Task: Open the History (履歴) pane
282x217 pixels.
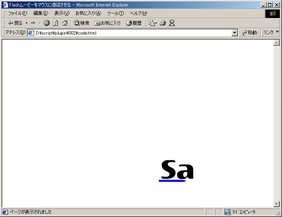Action: click(134, 23)
